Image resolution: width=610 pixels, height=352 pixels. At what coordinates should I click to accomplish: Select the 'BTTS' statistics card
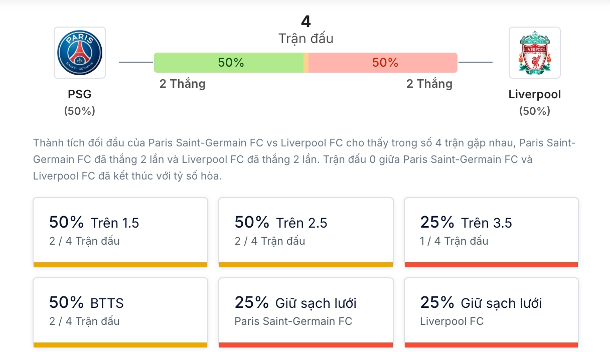point(120,312)
